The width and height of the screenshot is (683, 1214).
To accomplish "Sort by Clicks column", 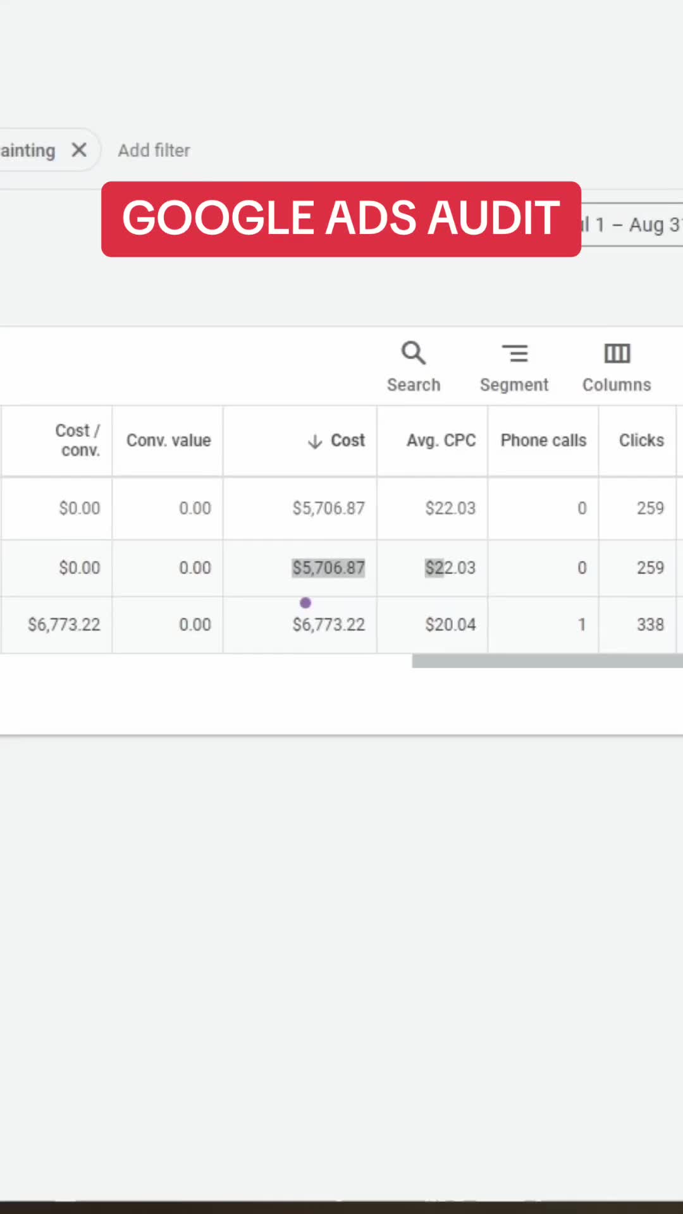I will point(641,440).
